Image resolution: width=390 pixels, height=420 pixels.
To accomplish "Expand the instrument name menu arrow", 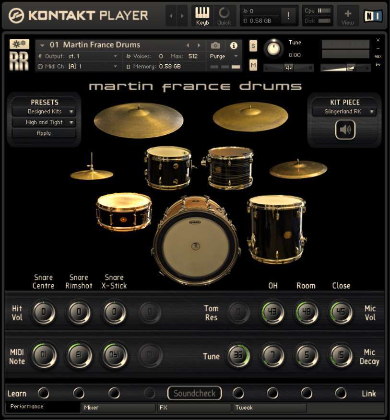I will 42,45.
